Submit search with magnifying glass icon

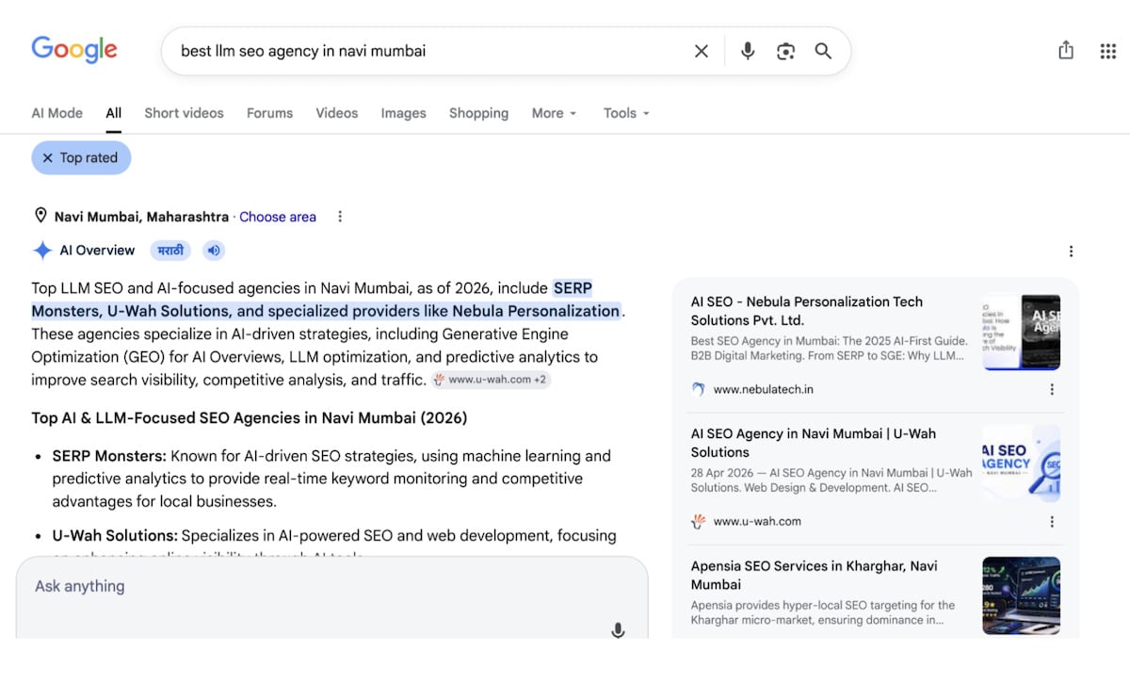click(823, 51)
